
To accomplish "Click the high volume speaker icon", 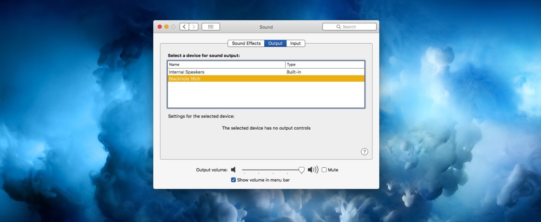I will click(312, 170).
